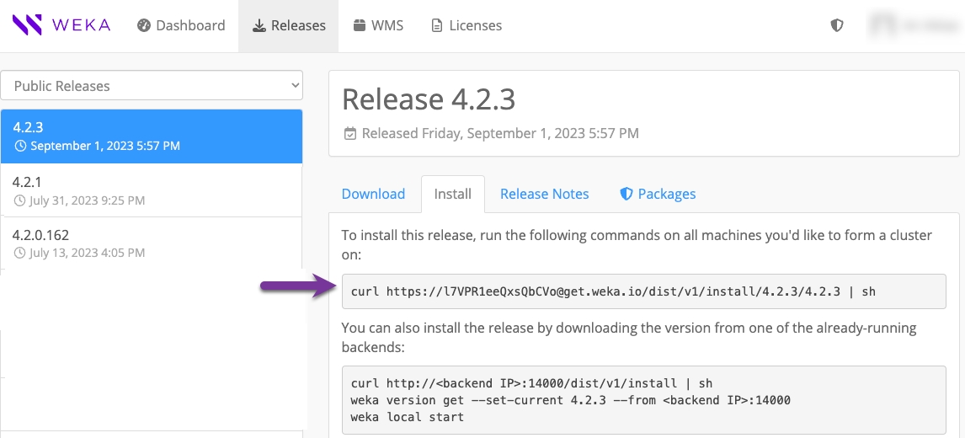Open the Licenses page
The image size is (965, 438).
(475, 25)
